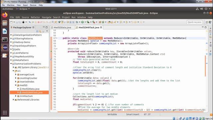The width and height of the screenshot is (213, 120).
Task: Open the Project menu
Action: tap(66, 17)
